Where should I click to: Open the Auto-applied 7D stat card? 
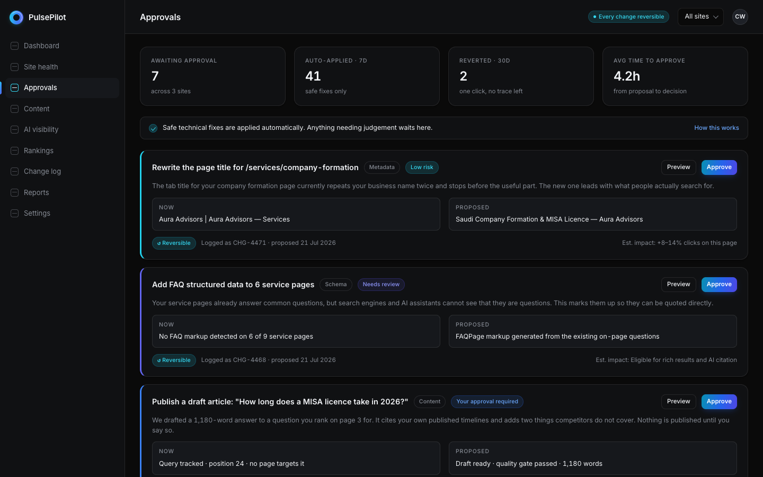(x=367, y=76)
